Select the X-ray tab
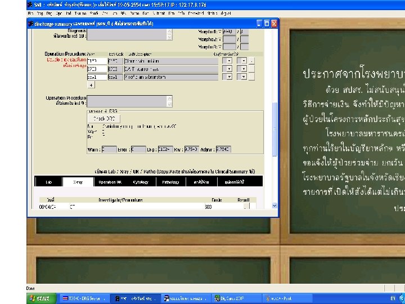This screenshot has height=304, width=405. tap(78, 182)
